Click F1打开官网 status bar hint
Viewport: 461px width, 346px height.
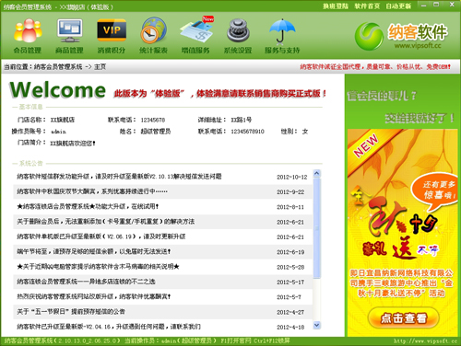(x=236, y=340)
